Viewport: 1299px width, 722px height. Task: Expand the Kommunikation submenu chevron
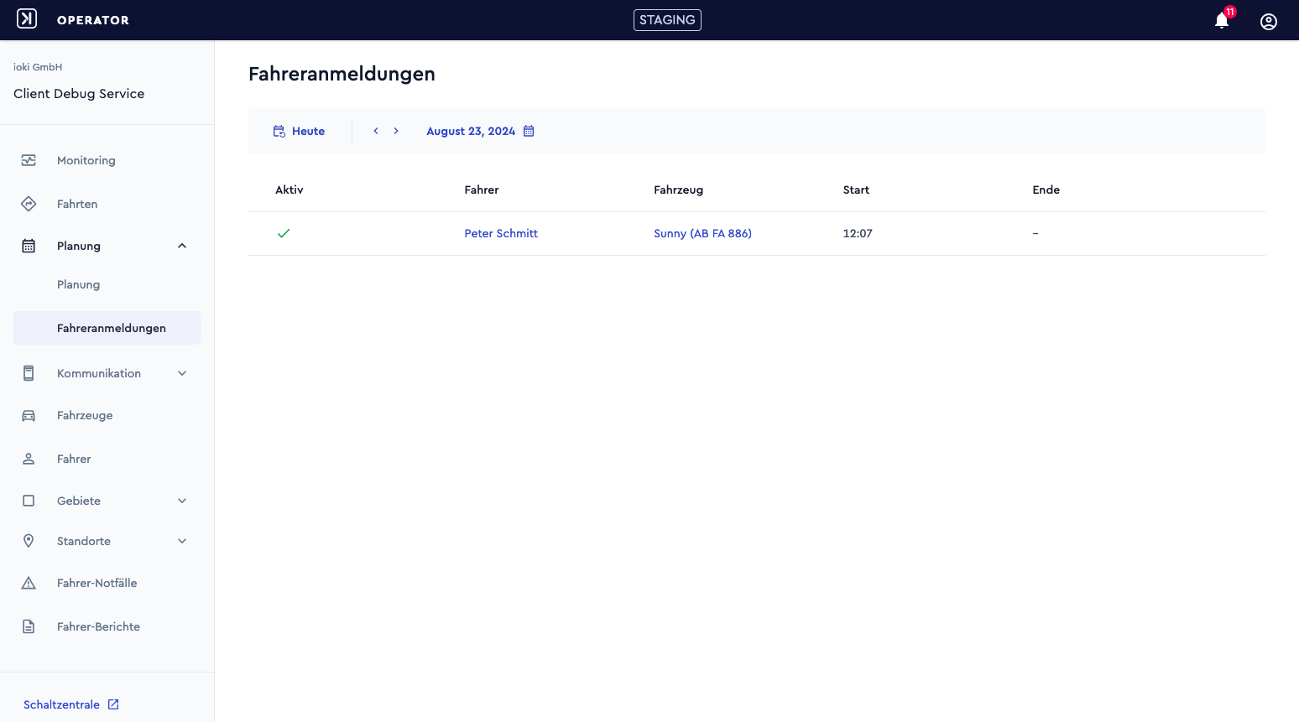(182, 373)
